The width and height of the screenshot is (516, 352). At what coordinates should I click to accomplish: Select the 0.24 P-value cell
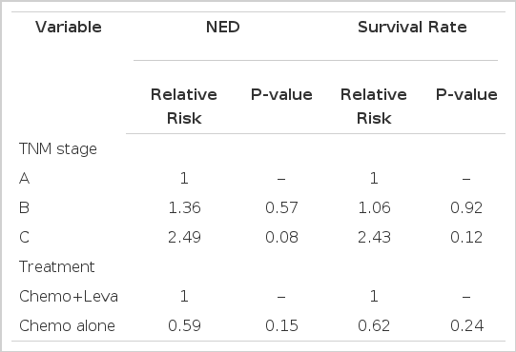pyautogui.click(x=466, y=325)
